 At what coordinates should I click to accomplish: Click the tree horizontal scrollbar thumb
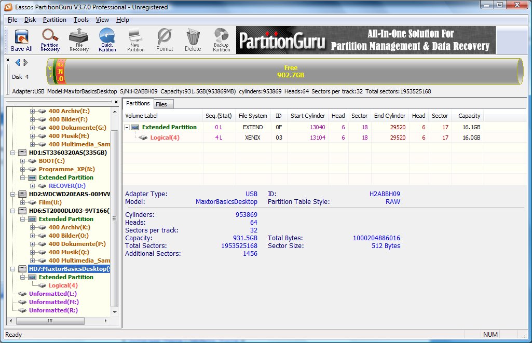pos(50,321)
